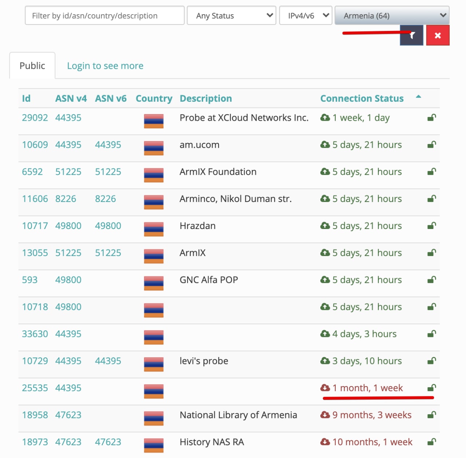Apply the filter with funnel button
The width and height of the screenshot is (466, 458).
tap(412, 35)
